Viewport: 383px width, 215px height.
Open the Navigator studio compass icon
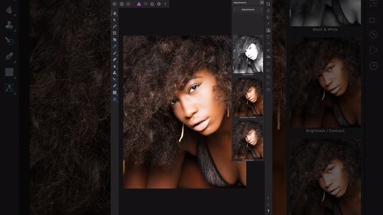pyautogui.click(x=268, y=77)
